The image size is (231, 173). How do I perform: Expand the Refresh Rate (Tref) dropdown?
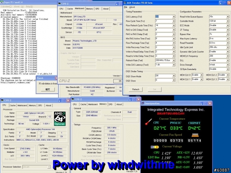coord(174,61)
